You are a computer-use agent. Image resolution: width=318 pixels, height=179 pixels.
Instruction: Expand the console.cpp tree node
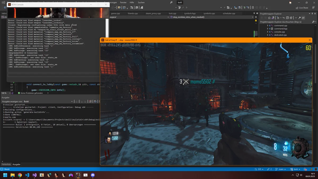pos(268,32)
